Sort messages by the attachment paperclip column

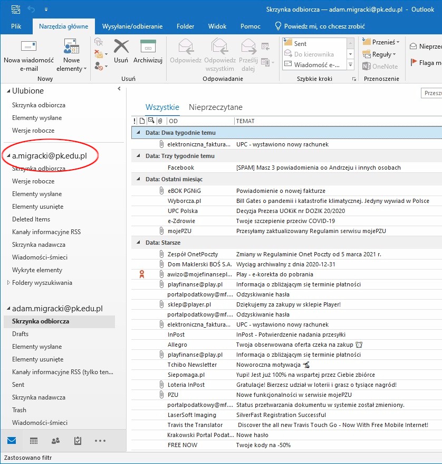coord(160,121)
